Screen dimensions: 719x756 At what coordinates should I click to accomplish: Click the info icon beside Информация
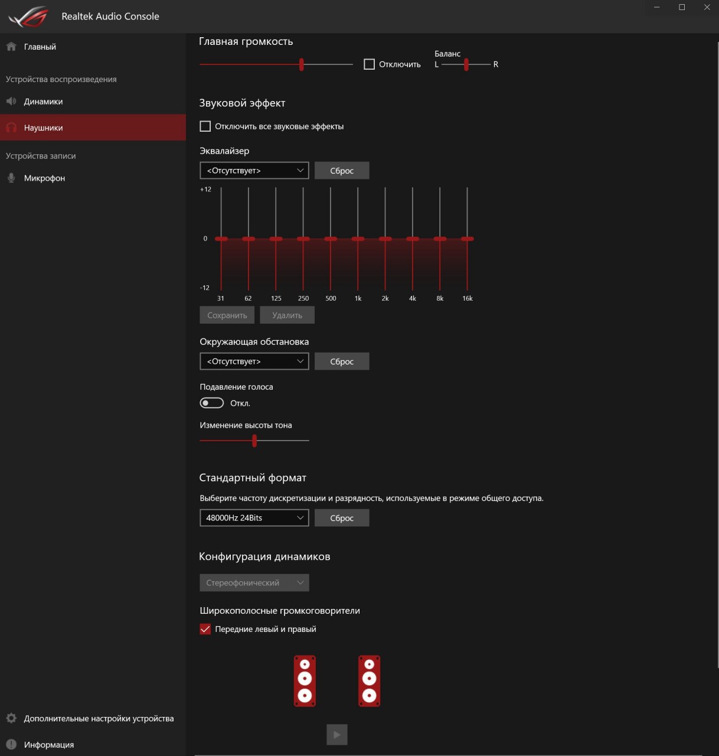[x=11, y=744]
